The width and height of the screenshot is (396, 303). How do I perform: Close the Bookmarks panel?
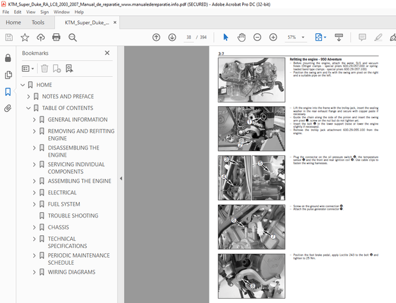[107, 53]
